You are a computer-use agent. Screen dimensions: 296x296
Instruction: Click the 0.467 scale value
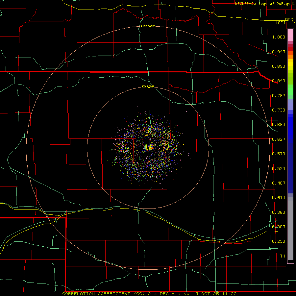pyautogui.click(x=279, y=183)
